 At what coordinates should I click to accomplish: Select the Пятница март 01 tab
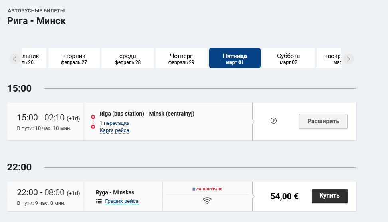[235, 58]
